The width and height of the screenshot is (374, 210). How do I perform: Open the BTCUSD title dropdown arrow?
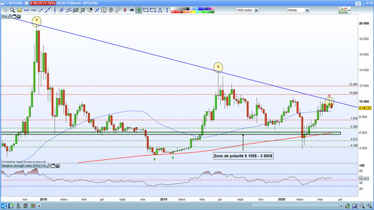pyautogui.click(x=7, y=3)
